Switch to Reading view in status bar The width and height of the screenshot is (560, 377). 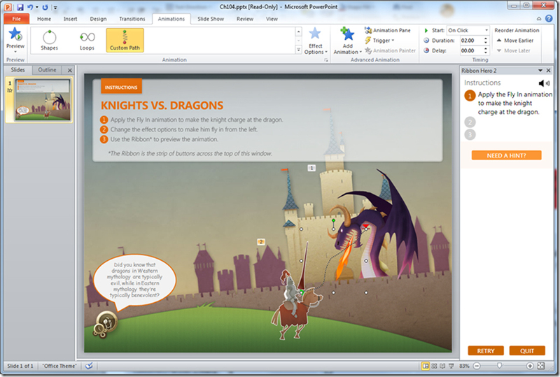coord(442,366)
